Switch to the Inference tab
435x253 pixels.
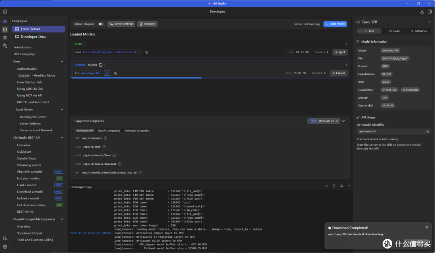tap(418, 31)
